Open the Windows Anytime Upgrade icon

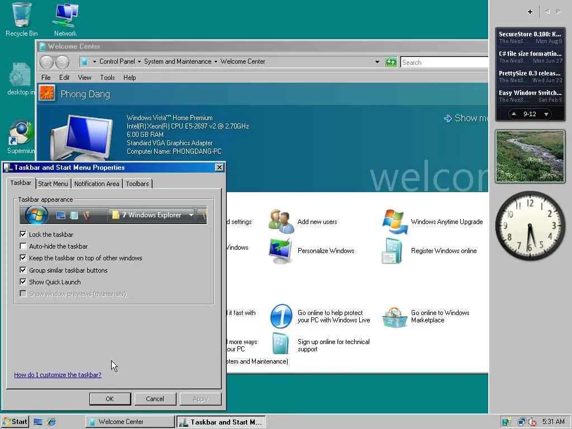(395, 221)
